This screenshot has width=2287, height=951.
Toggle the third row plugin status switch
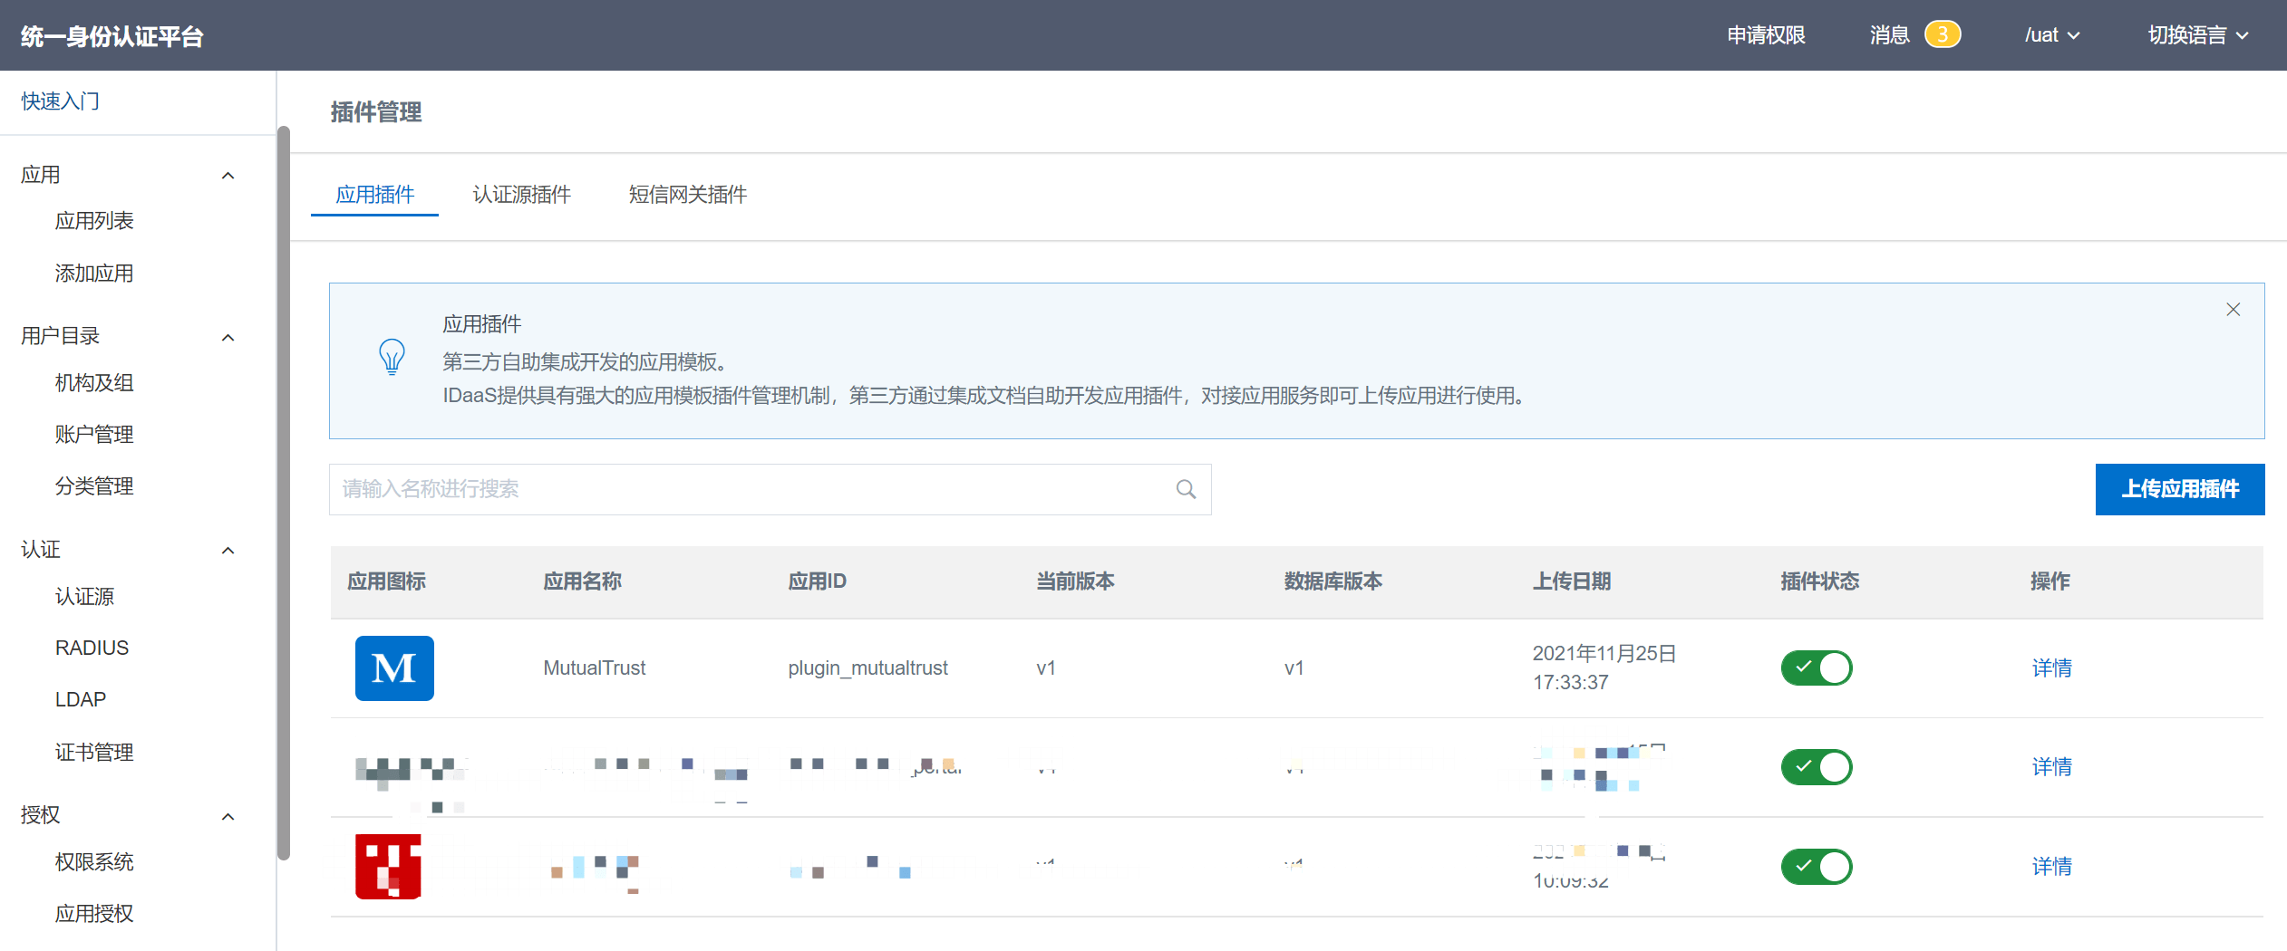[x=1816, y=867]
